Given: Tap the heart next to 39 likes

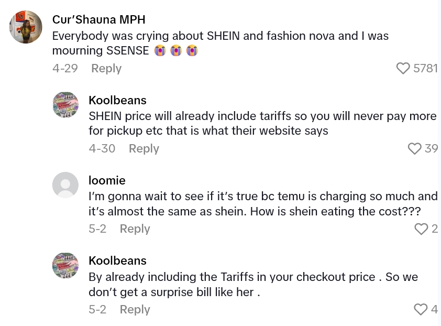Looking at the screenshot, I should tap(414, 148).
